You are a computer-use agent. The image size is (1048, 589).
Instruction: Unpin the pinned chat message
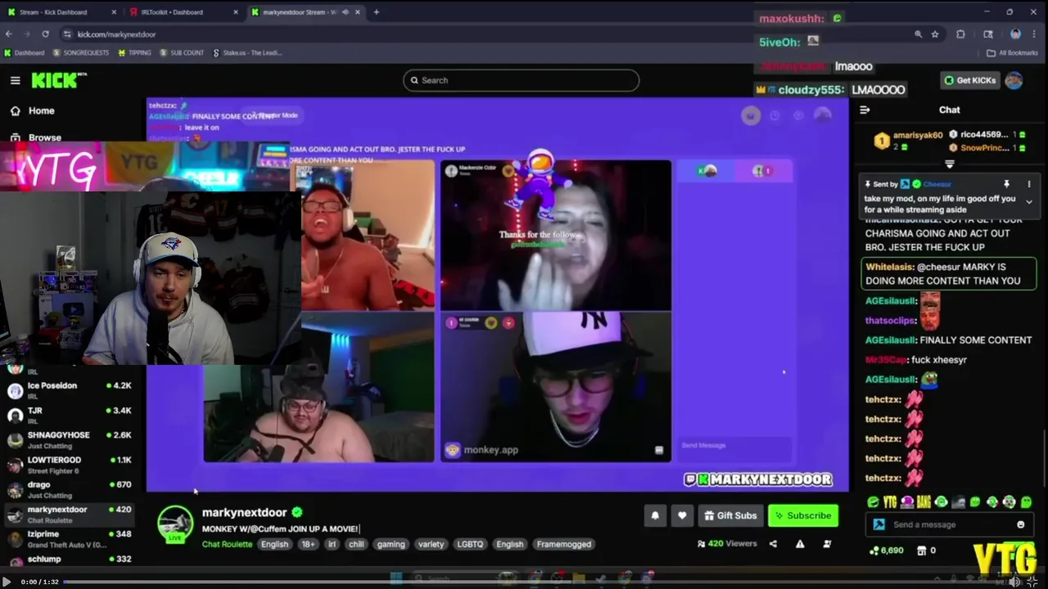1006,184
